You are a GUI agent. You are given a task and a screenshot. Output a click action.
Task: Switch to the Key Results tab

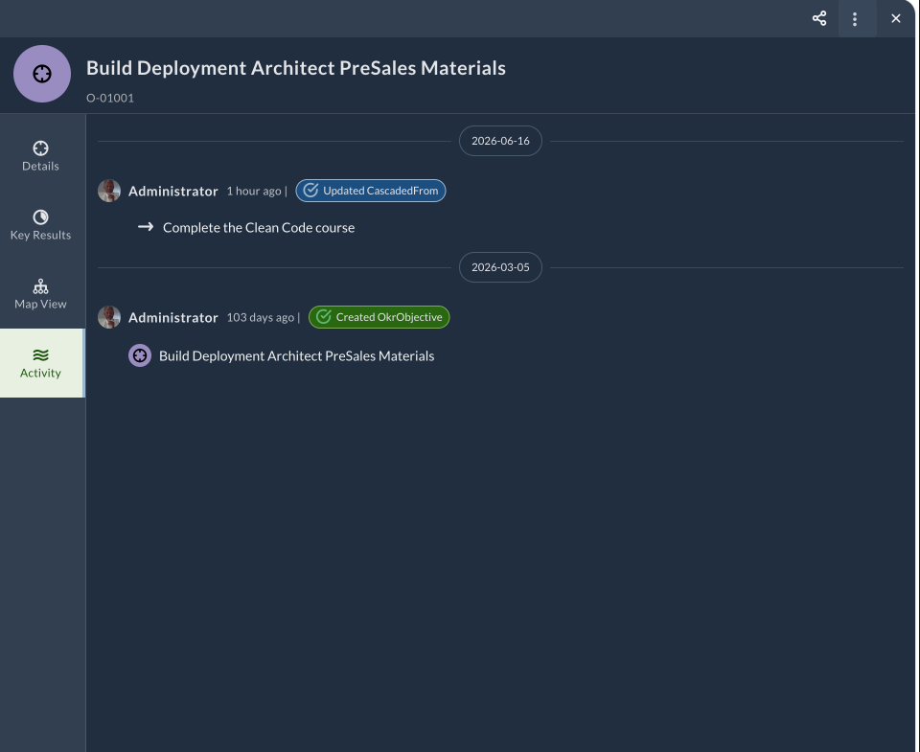pos(40,225)
